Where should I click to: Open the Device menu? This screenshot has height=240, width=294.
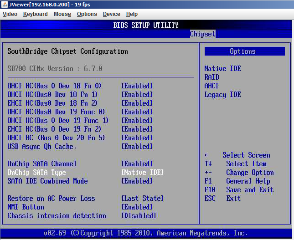111,14
